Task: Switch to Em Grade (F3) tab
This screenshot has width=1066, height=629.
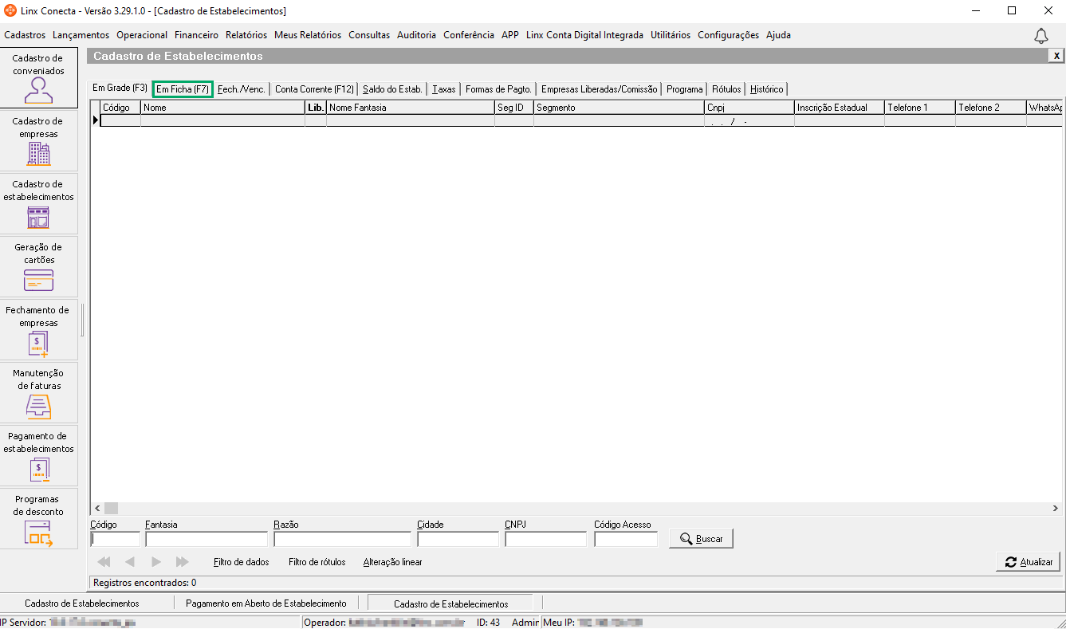Action: click(120, 88)
